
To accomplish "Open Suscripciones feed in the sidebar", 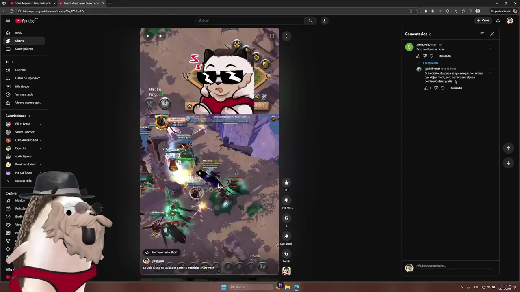I will tap(24, 49).
